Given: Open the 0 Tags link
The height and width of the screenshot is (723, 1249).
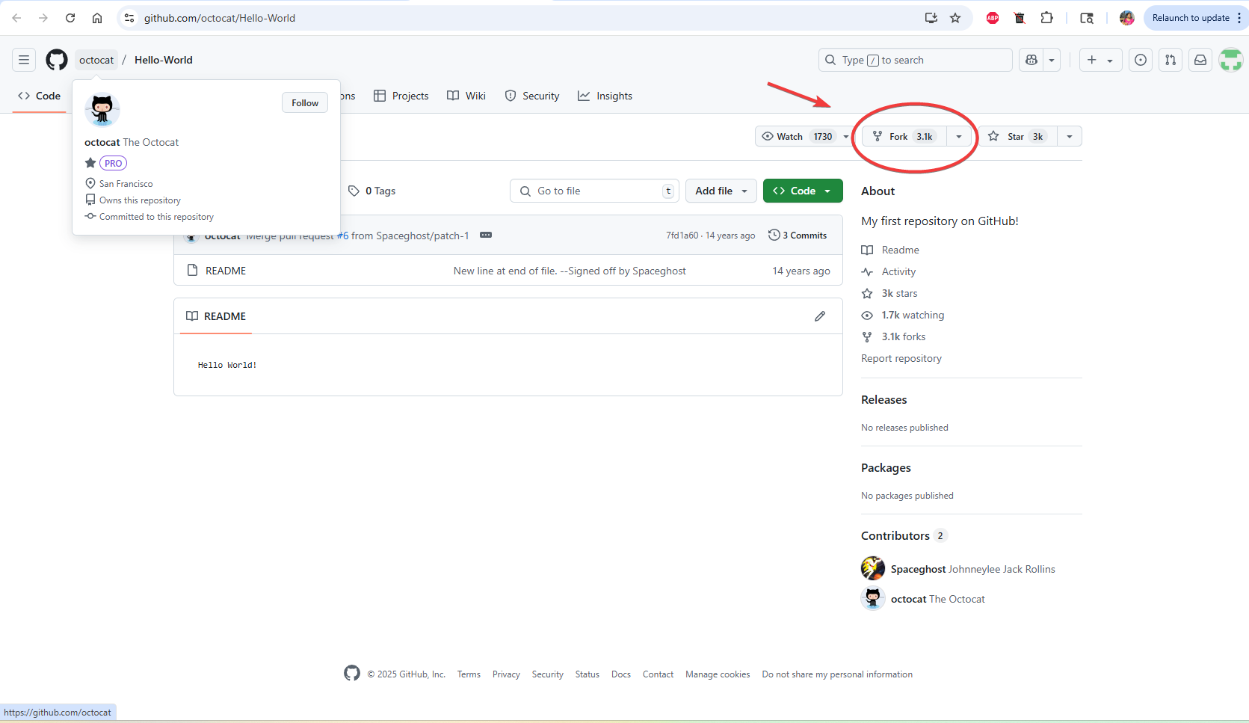Looking at the screenshot, I should click(x=371, y=191).
